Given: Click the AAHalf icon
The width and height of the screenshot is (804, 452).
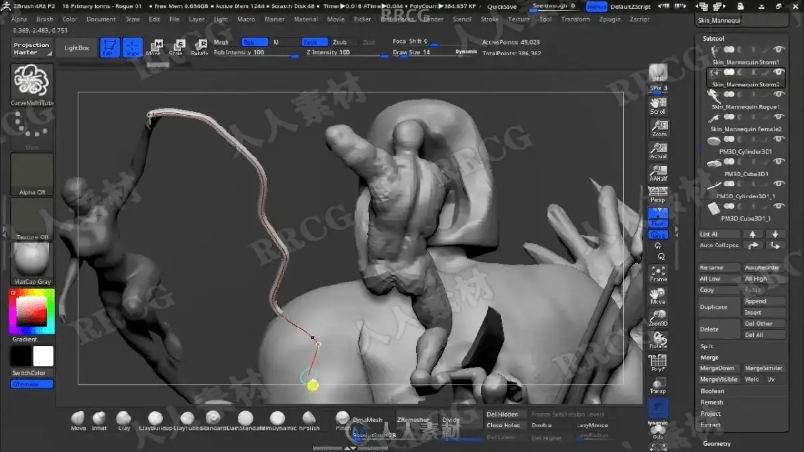Looking at the screenshot, I should (x=659, y=173).
